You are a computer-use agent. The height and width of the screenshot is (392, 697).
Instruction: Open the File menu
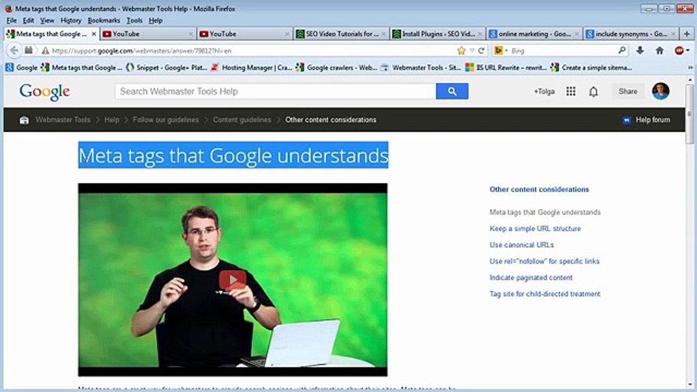[x=11, y=20]
